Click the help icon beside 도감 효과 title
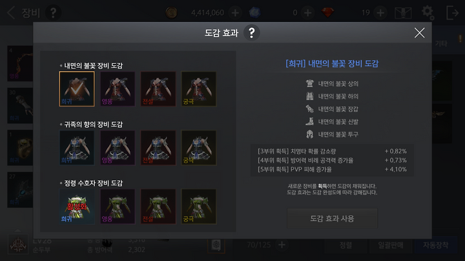Screen dimensions: 465x261 coord(251,32)
